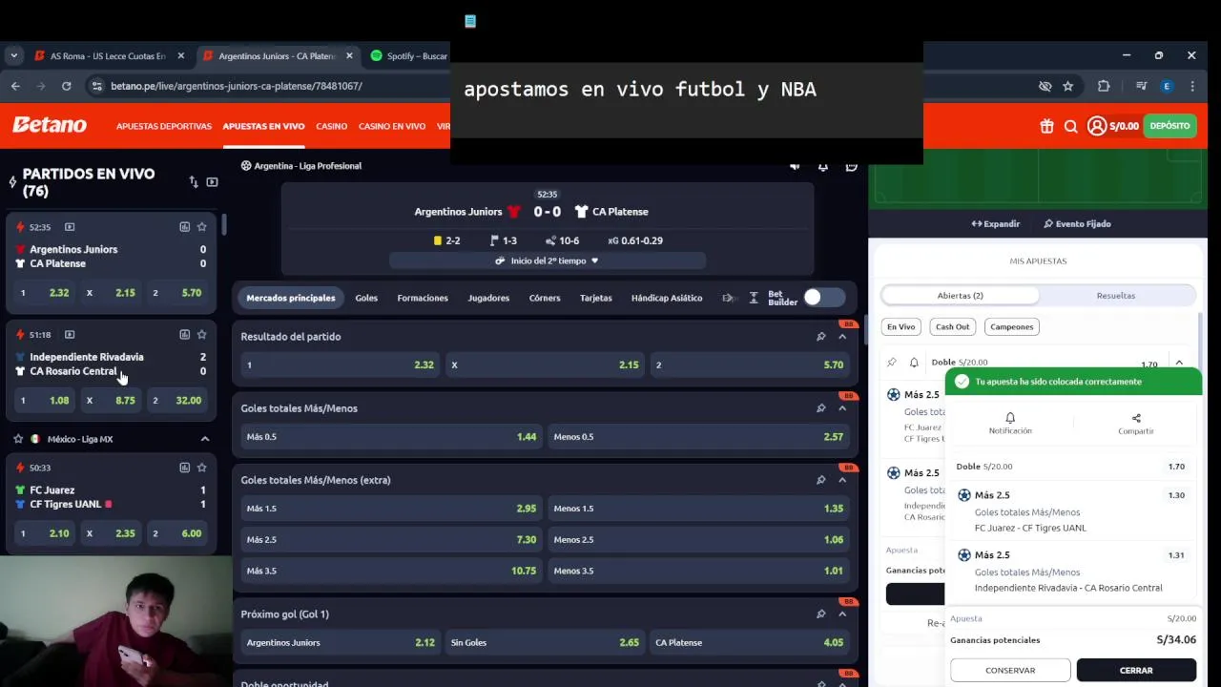This screenshot has width=1221, height=687.
Task: Favorite the FC Juarez match
Action: click(201, 468)
